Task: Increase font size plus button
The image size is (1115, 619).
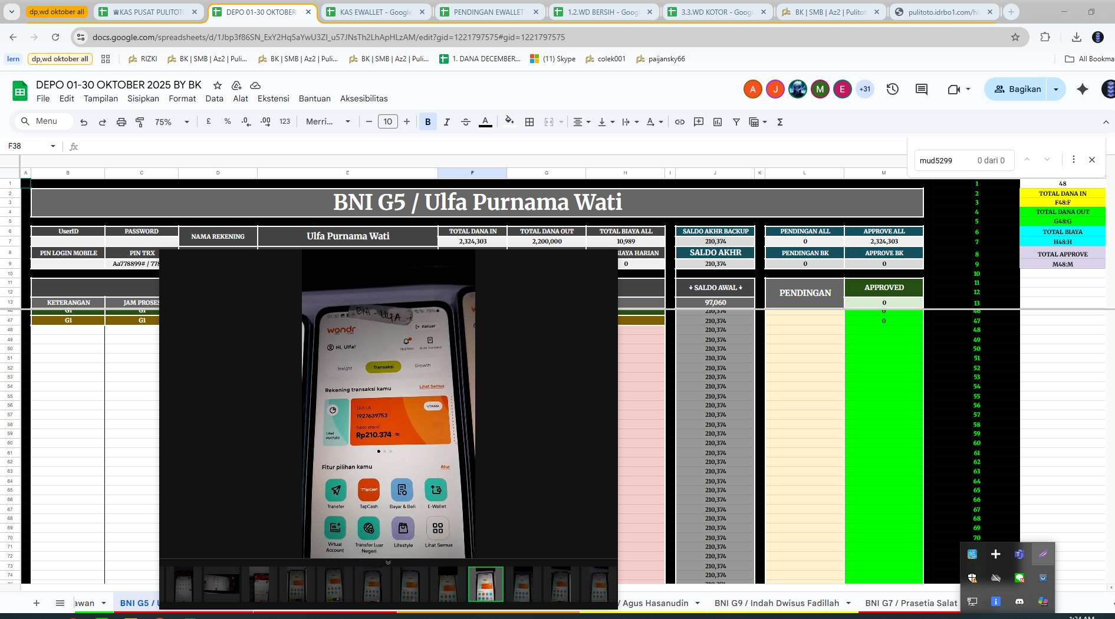Action: point(407,121)
